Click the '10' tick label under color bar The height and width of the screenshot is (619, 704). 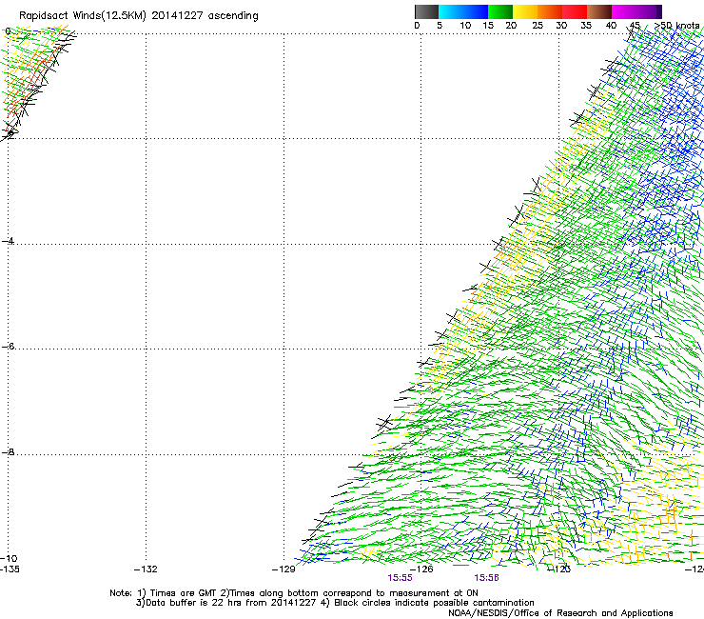465,26
